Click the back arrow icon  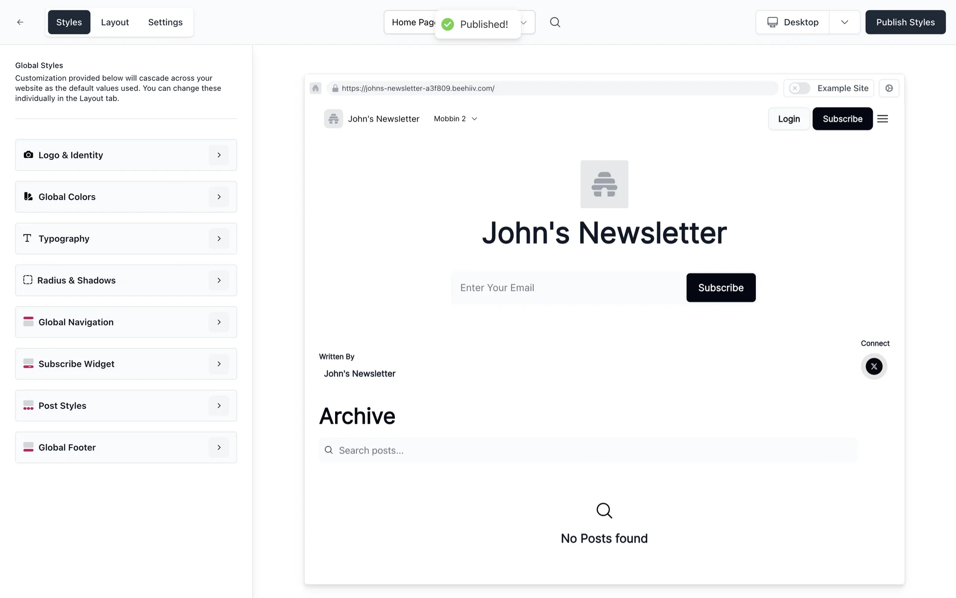tap(20, 22)
